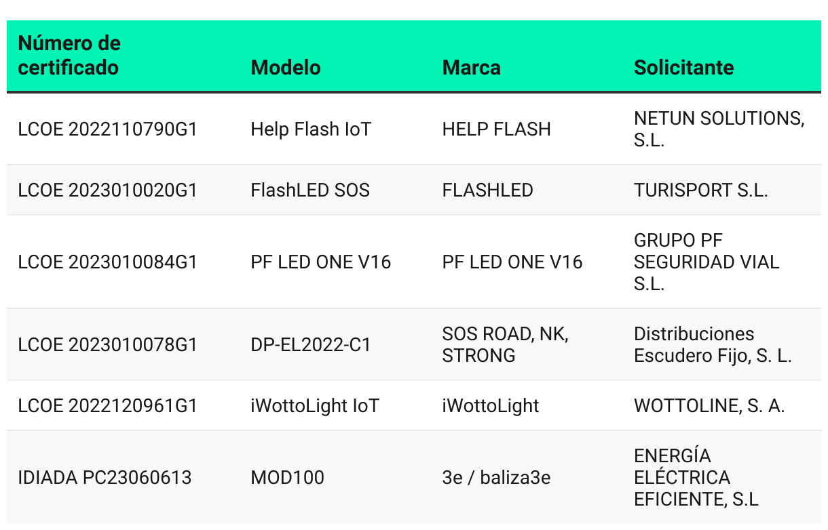828x530 pixels.
Task: Click certificate IDIADA PC23060613
Action: [x=105, y=478]
